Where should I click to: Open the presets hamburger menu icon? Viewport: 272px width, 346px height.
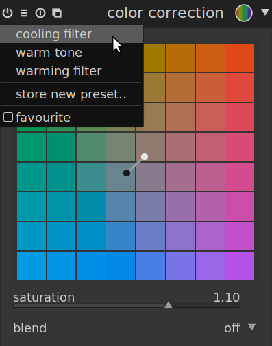point(24,13)
